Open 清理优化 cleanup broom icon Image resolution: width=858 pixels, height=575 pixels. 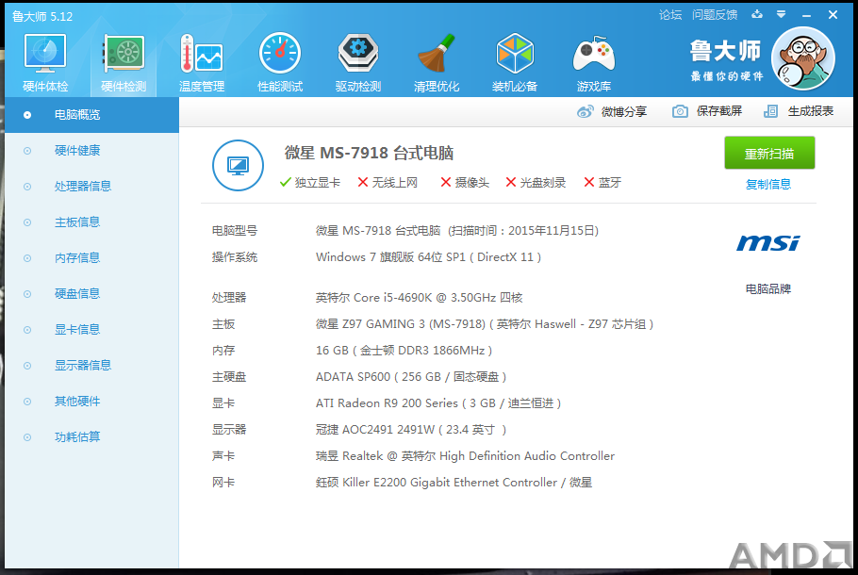(x=437, y=53)
